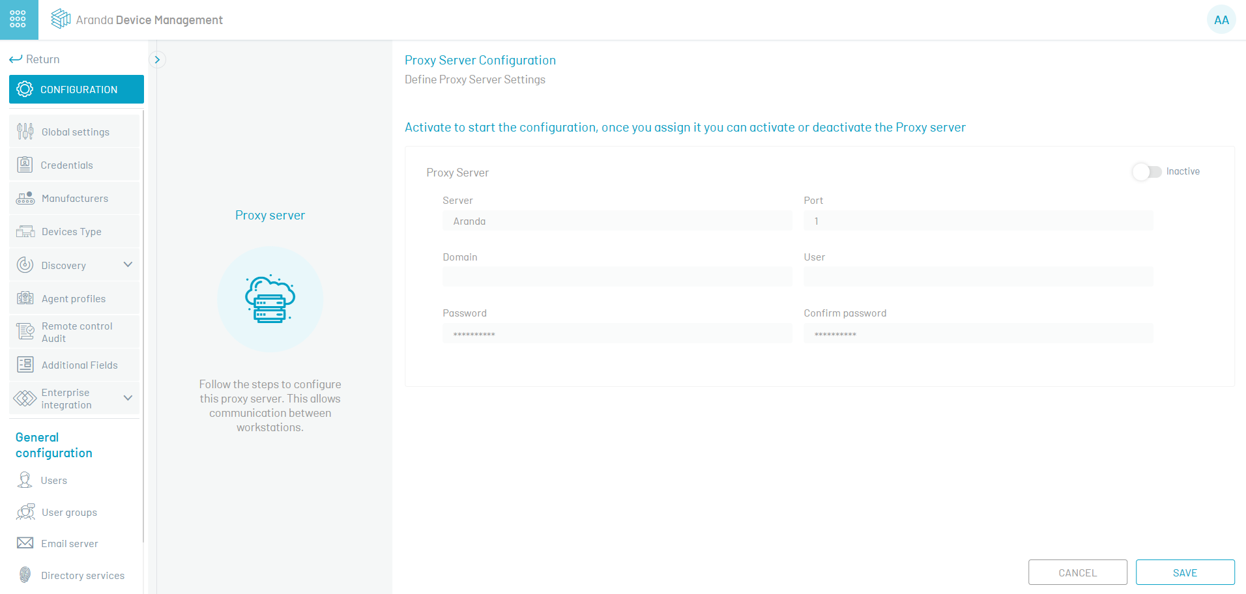
Task: Open Credentials menu item
Action: (74, 165)
